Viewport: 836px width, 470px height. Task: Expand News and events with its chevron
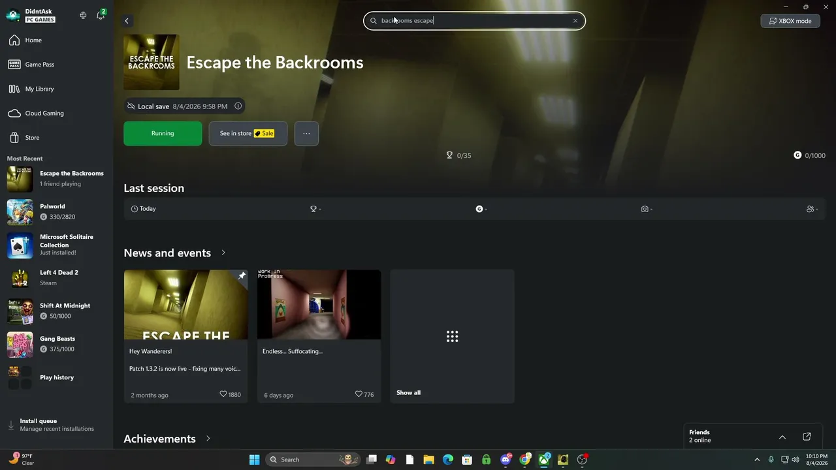coord(223,253)
